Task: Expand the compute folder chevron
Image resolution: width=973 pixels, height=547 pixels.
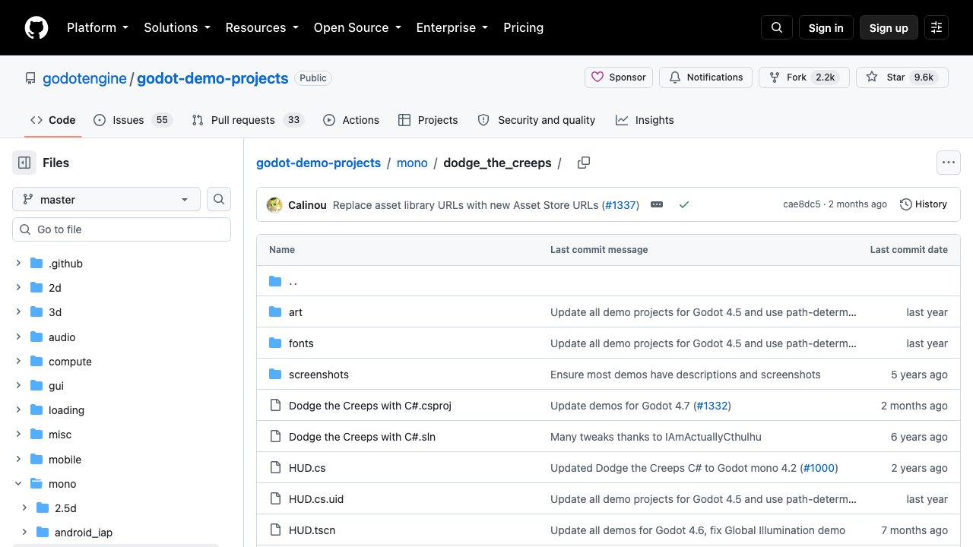Action: pyautogui.click(x=18, y=362)
